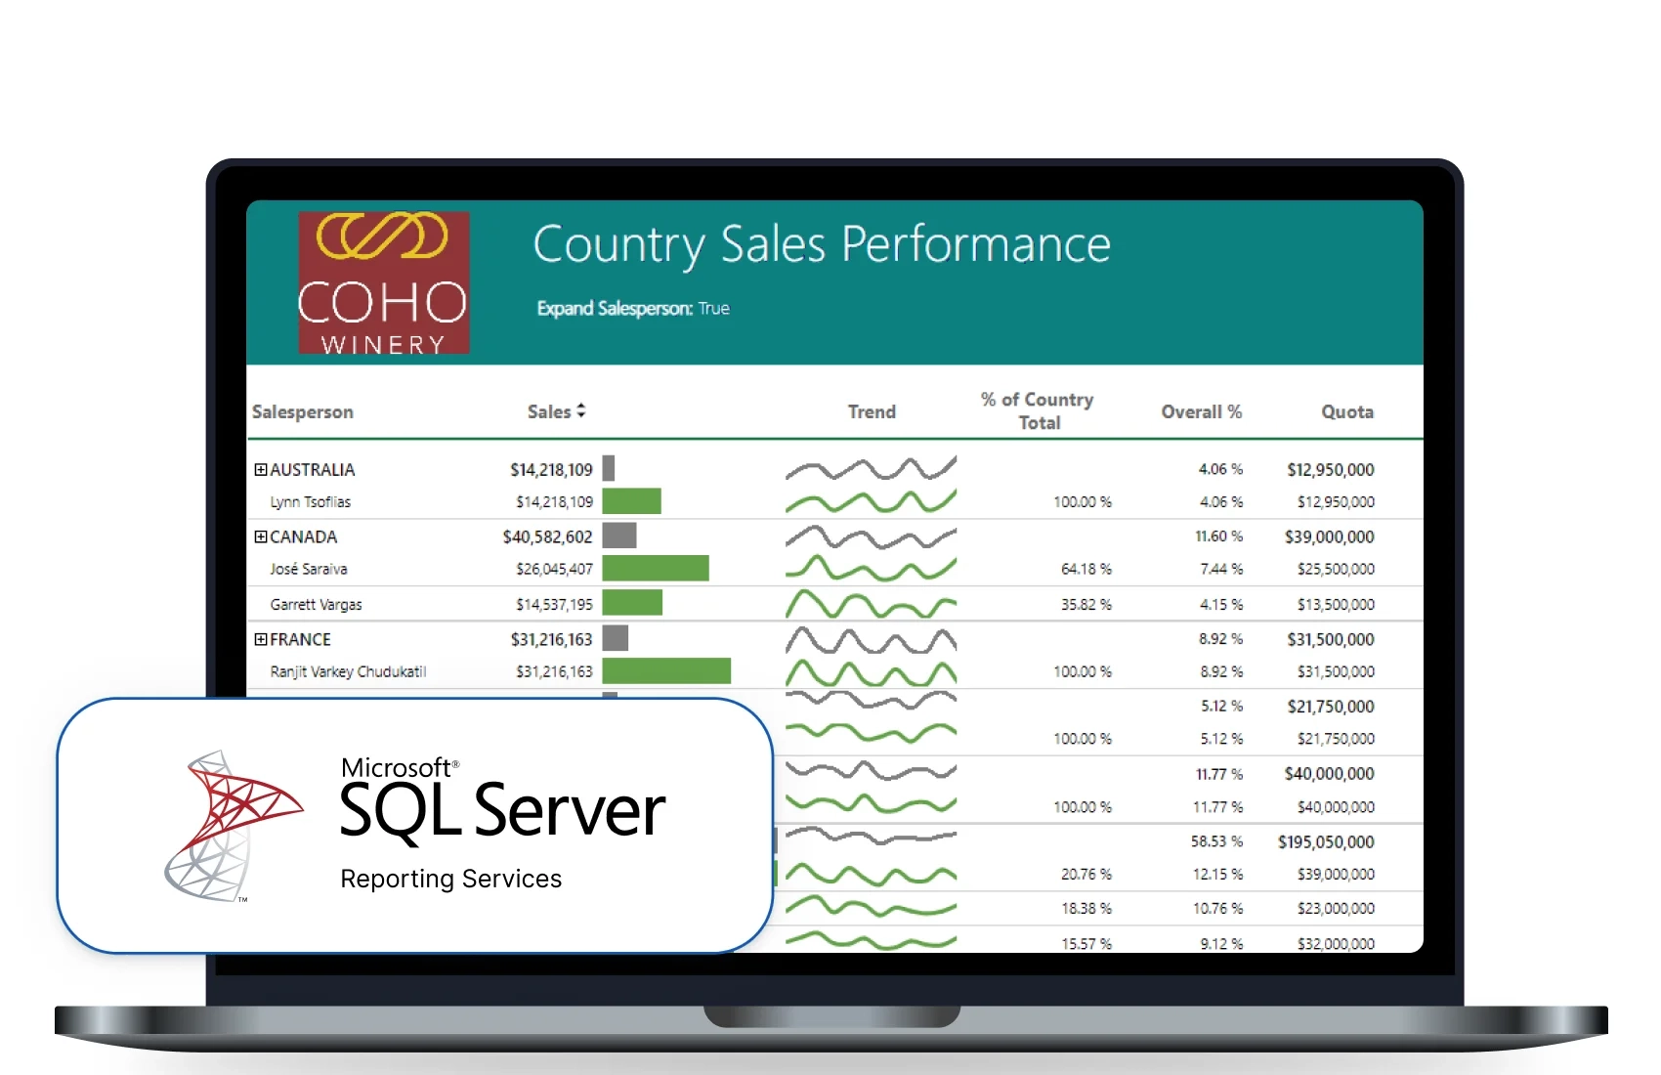Click Canada sales total $40,582,602
This screenshot has height=1075, width=1661.
[547, 537]
